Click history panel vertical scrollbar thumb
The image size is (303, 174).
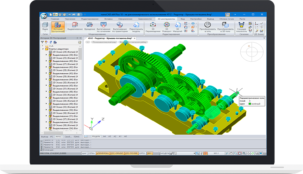pyautogui.click(x=80, y=54)
